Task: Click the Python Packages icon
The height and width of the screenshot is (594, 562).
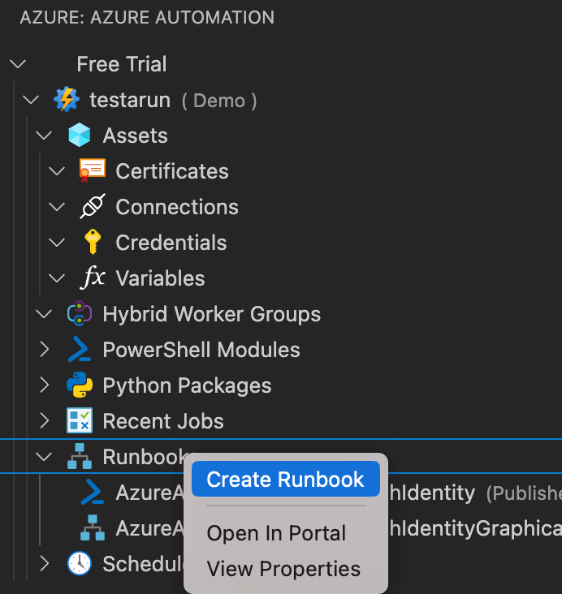Action: [80, 385]
